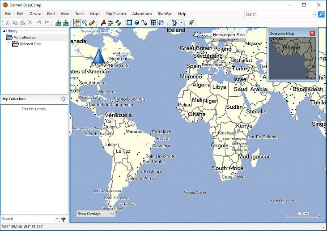This screenshot has height=231, width=327.
Task: Click the Iceland label on map
Action: [x=176, y=30]
